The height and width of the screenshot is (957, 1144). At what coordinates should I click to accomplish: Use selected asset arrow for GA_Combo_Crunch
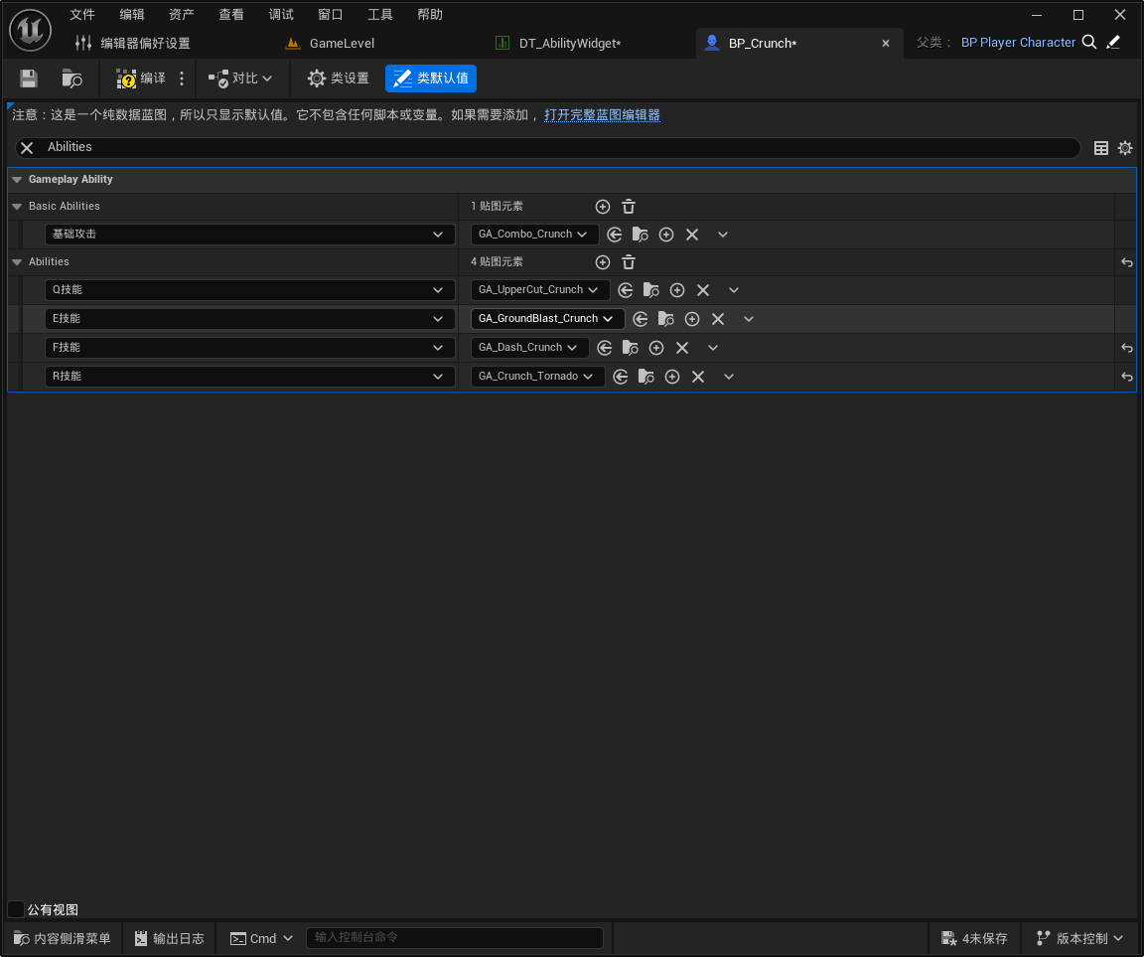tap(615, 235)
